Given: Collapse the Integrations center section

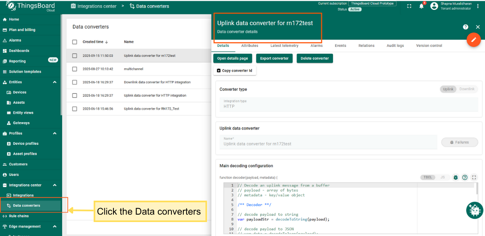Looking at the screenshot, I should [x=55, y=185].
